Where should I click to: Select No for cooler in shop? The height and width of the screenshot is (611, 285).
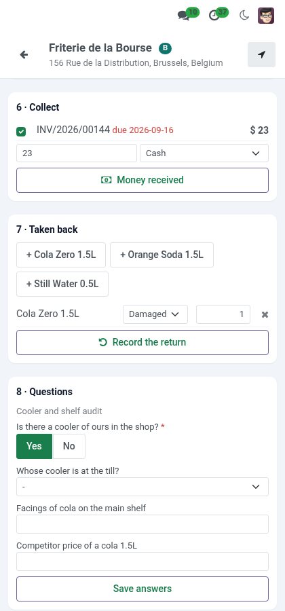click(x=69, y=446)
